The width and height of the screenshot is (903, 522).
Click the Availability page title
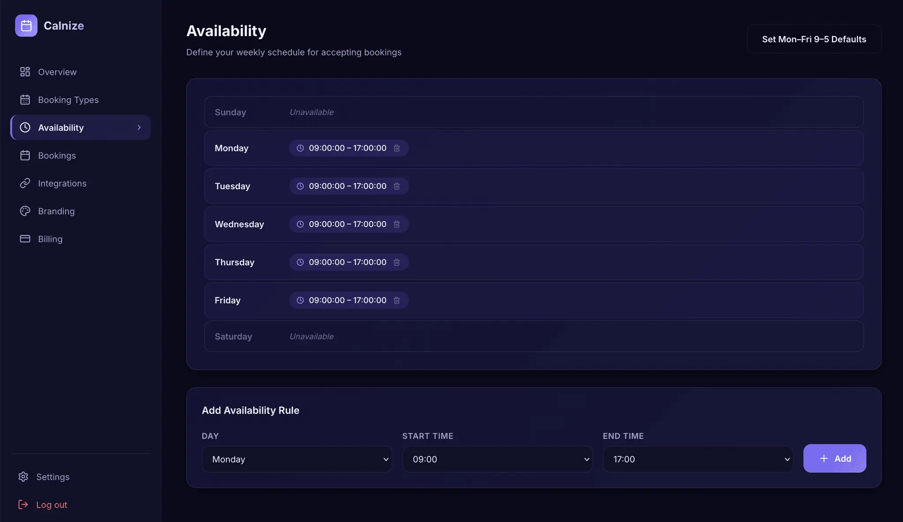point(226,31)
